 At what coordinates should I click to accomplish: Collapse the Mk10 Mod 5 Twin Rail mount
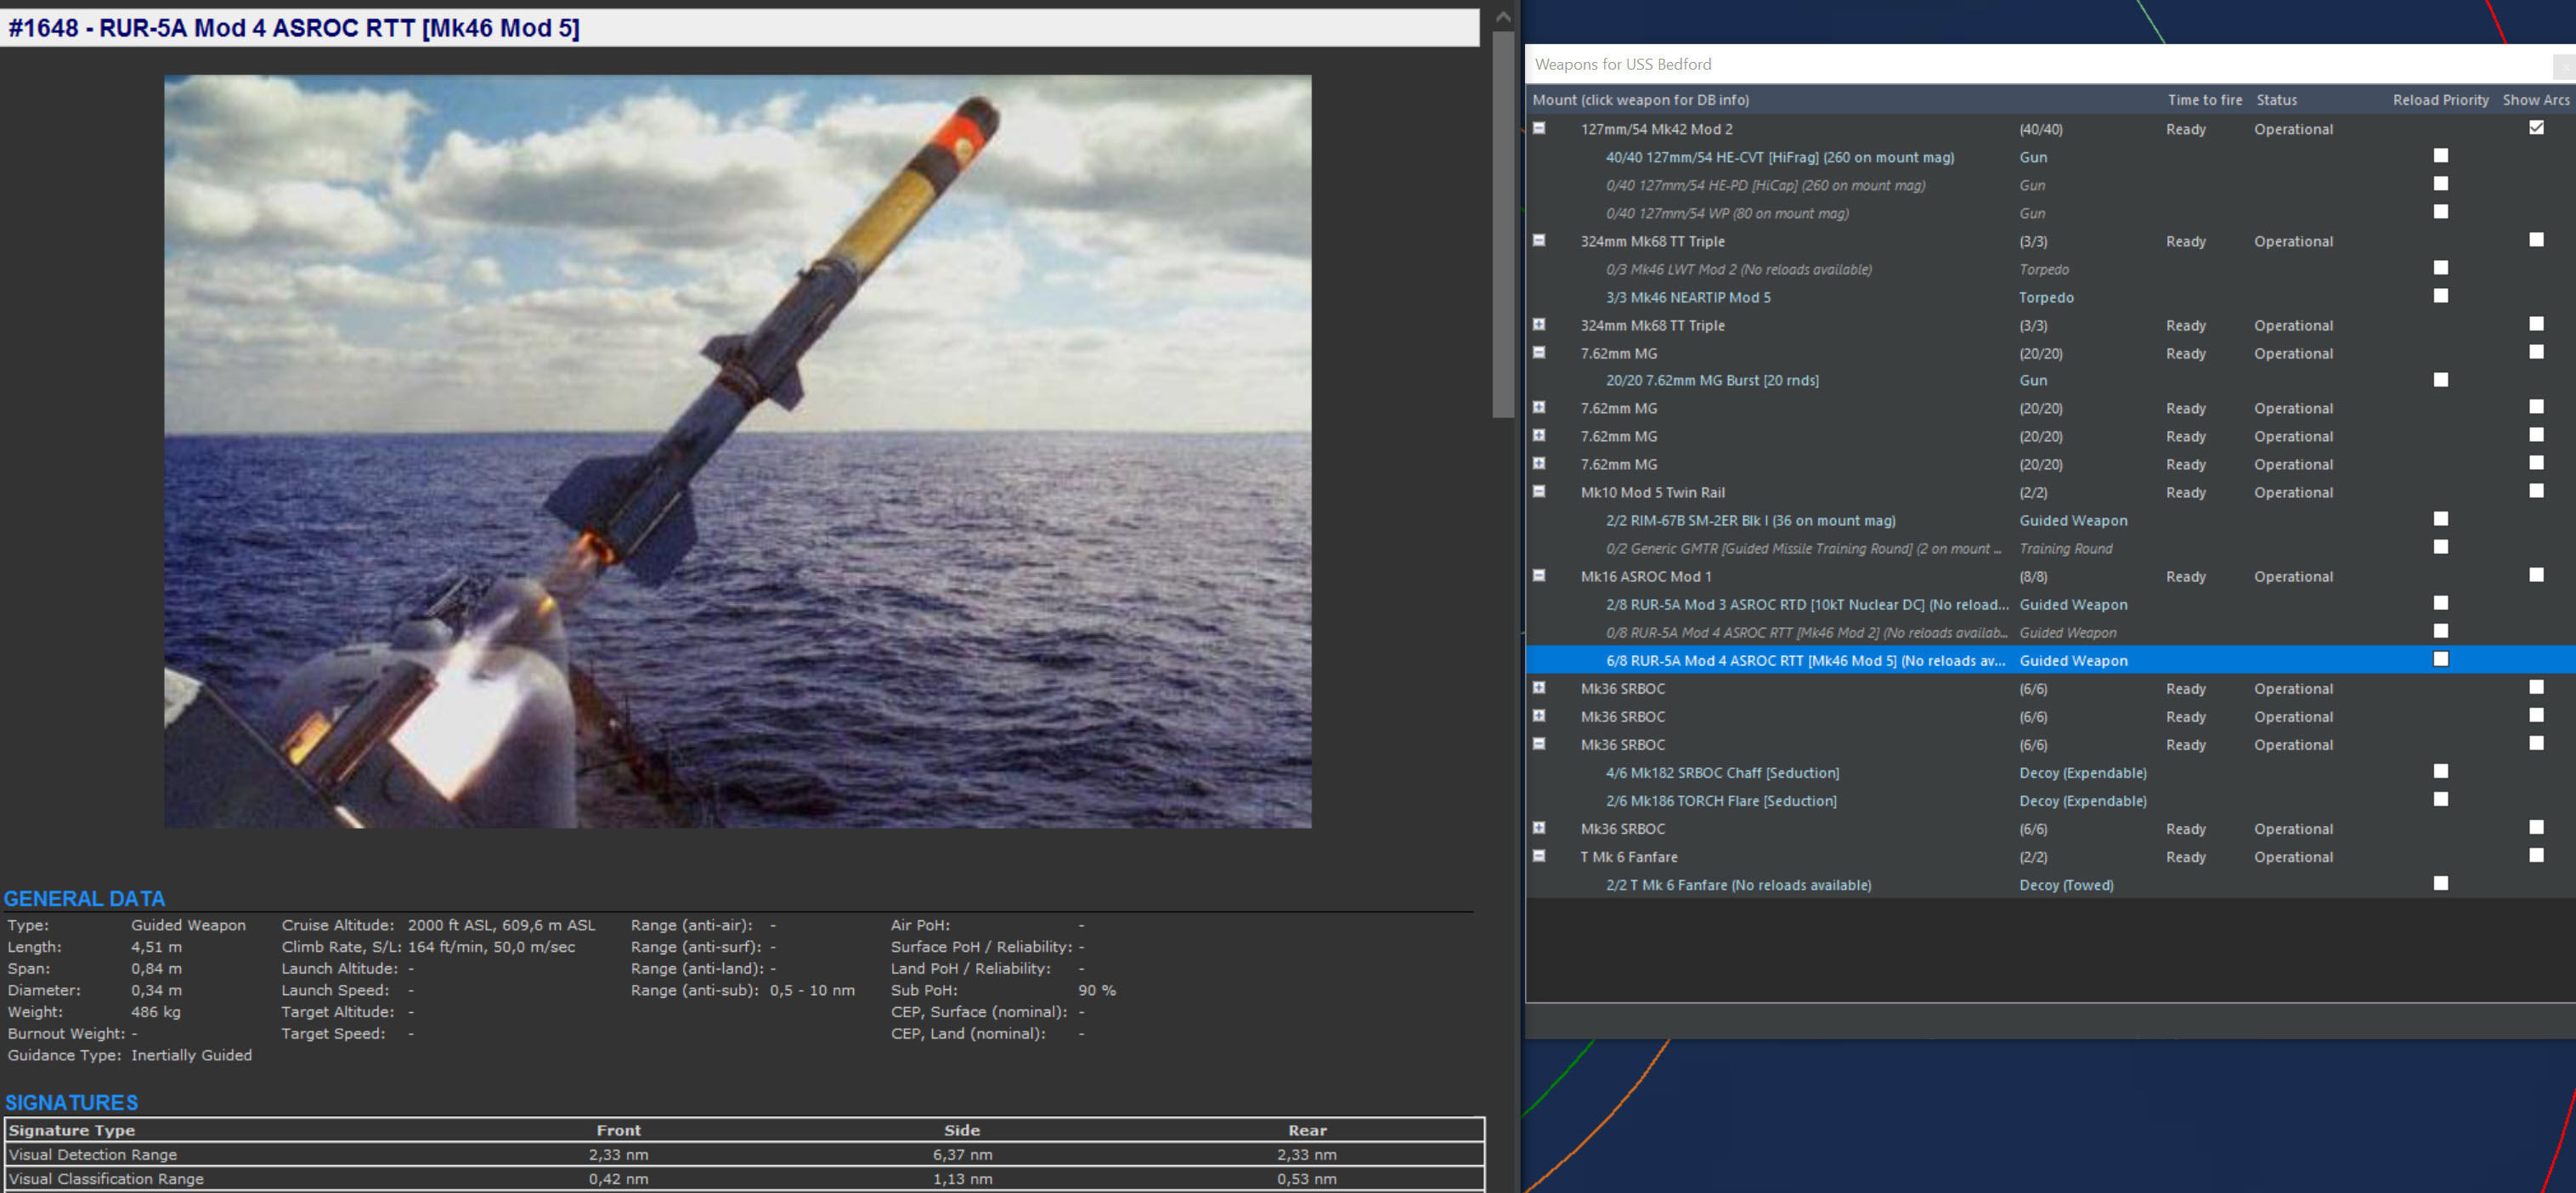pyautogui.click(x=1539, y=491)
